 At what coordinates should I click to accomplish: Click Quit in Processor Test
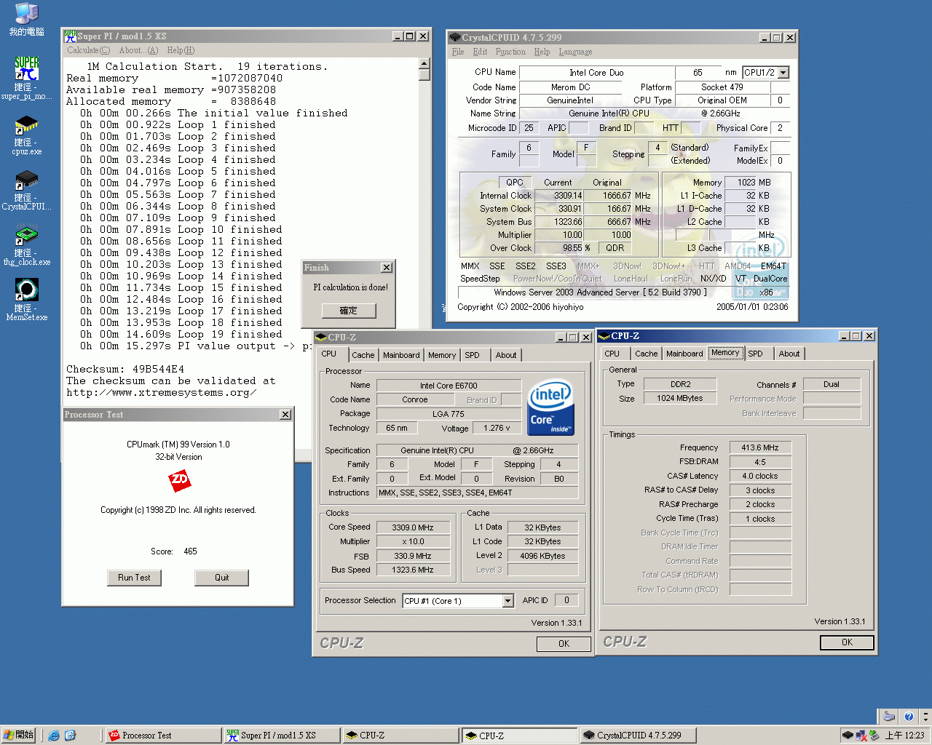(x=222, y=578)
